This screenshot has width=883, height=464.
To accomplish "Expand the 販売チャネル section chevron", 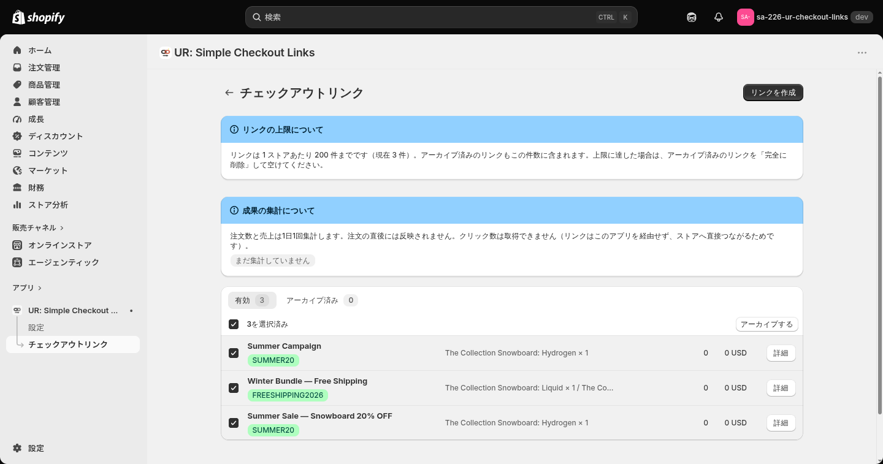I will pos(62,228).
